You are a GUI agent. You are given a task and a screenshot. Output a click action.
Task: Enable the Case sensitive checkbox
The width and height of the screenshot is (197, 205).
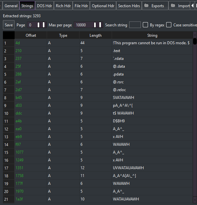[x=169, y=25]
